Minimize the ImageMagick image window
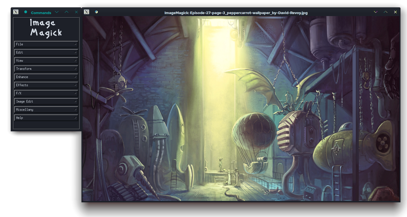407x217 pixels. [375, 12]
